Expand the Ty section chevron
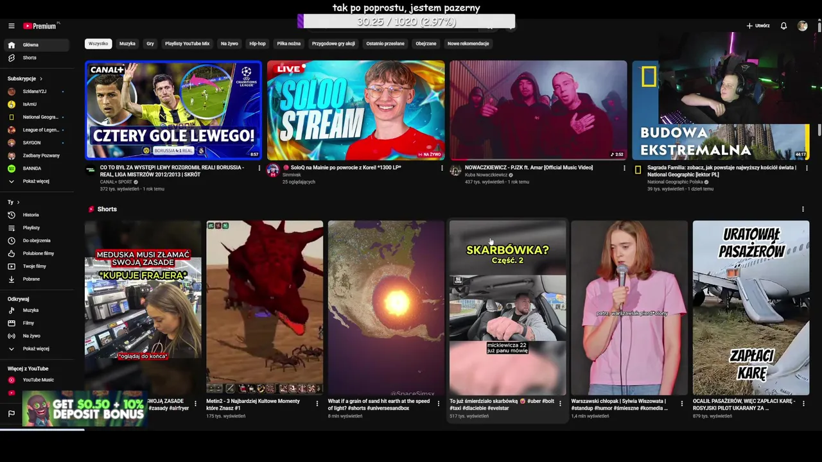This screenshot has width=822, height=462. pyautogui.click(x=18, y=202)
